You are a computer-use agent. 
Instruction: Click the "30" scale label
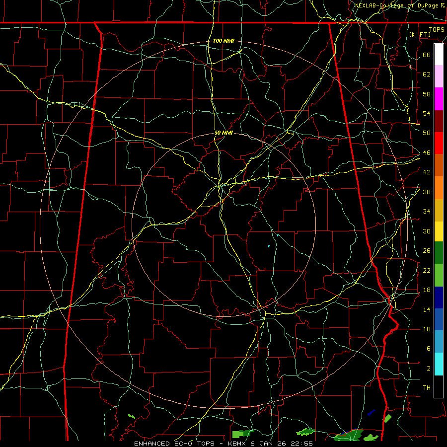427,231
